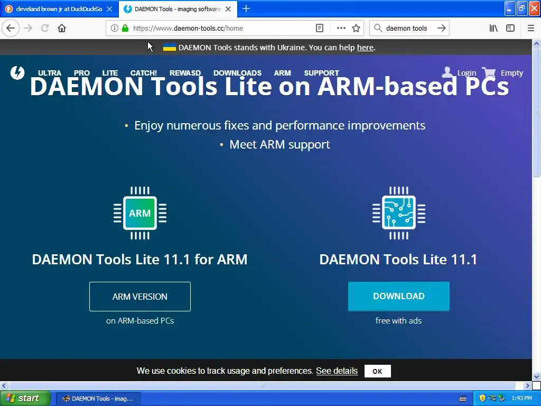Open the ARM menu item

pyautogui.click(x=283, y=73)
